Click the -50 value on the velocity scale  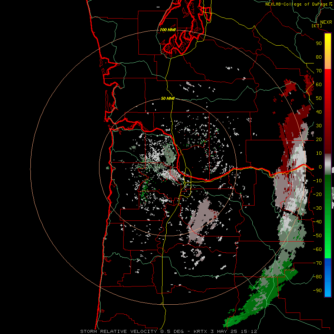pos(317,236)
